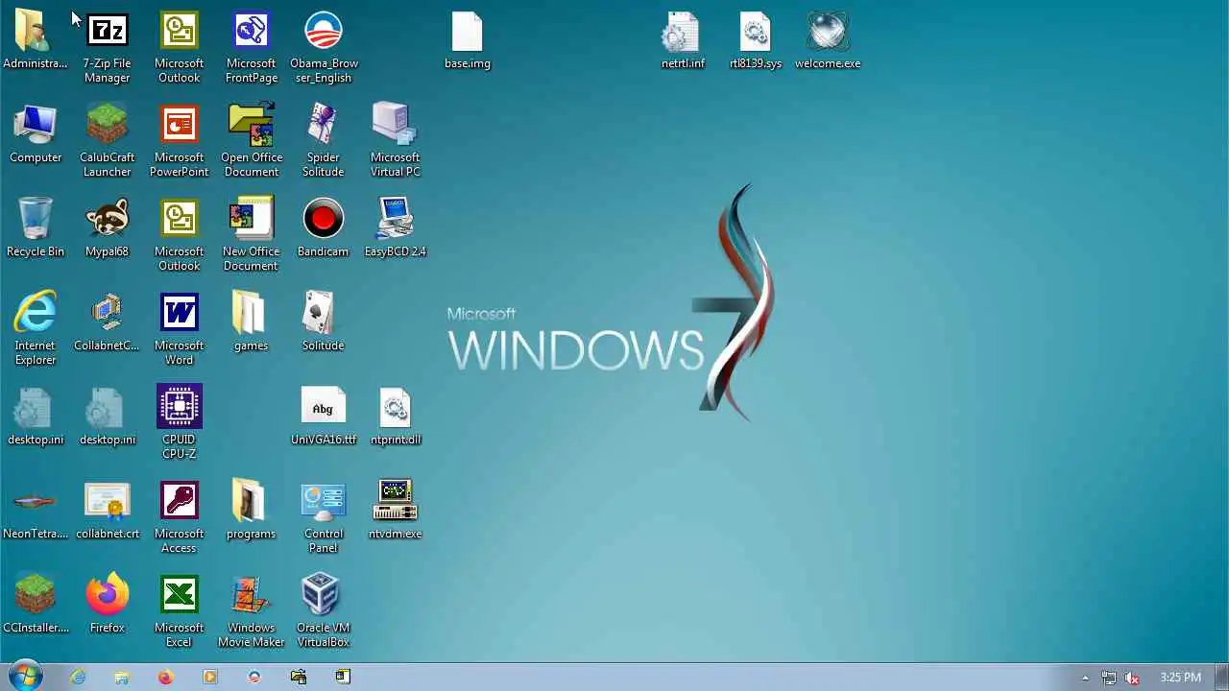Open EasyBCD 2.4 shortcut

[395, 228]
